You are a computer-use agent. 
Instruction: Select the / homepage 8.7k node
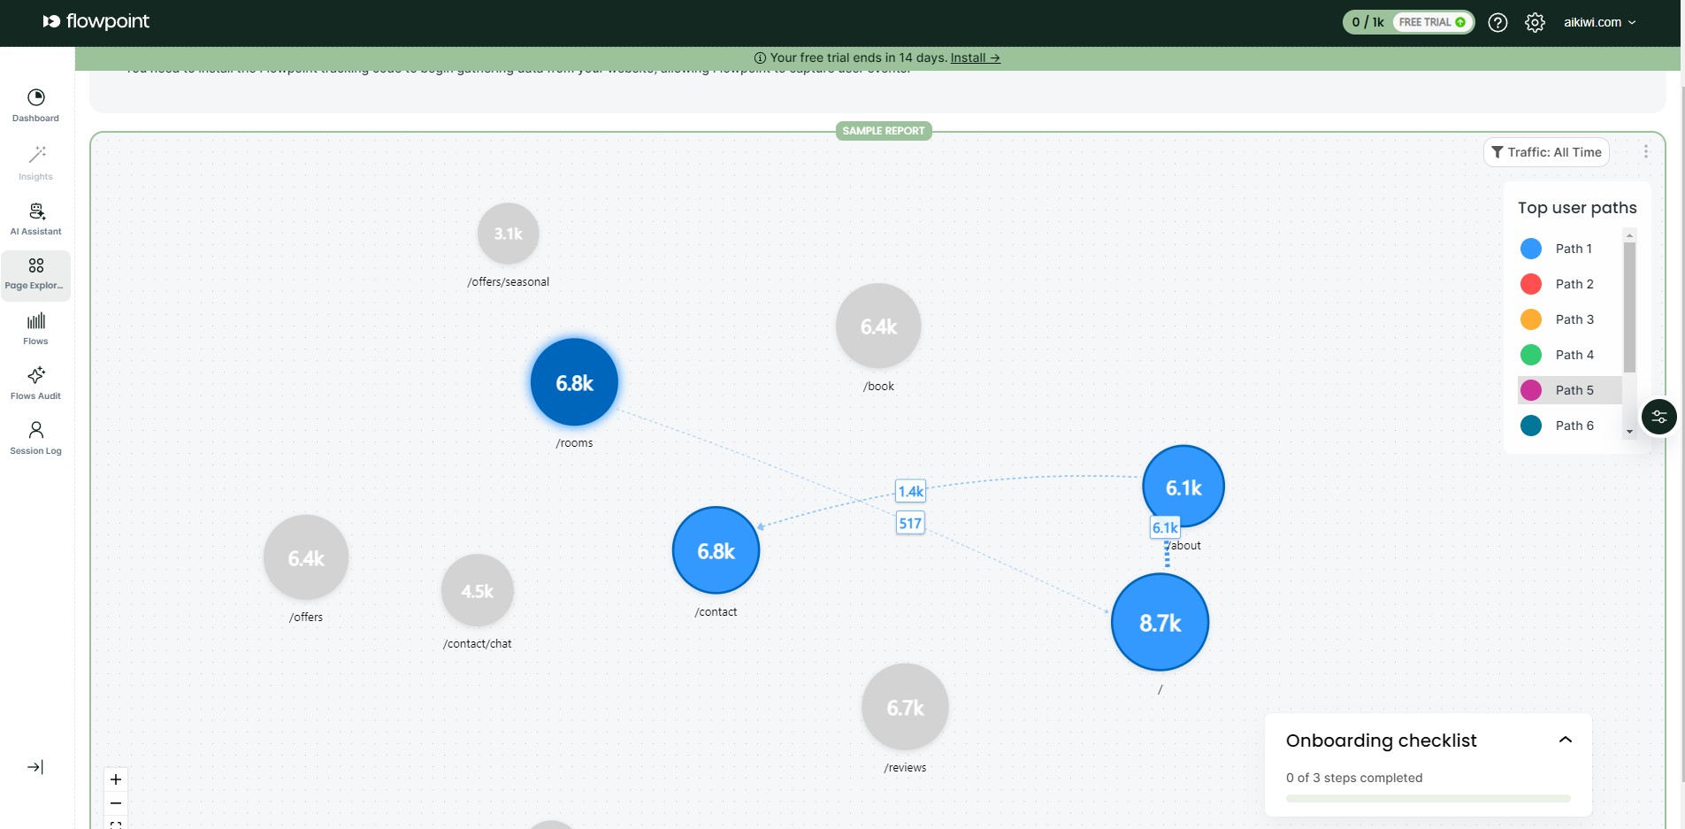click(x=1160, y=622)
